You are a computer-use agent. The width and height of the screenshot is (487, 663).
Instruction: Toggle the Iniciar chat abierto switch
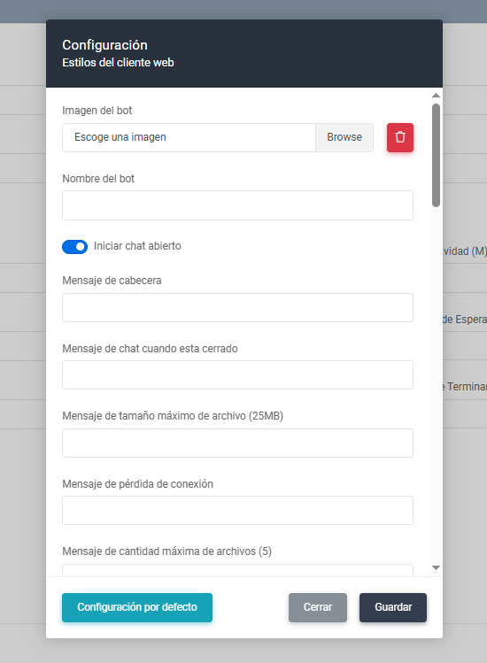(x=75, y=246)
